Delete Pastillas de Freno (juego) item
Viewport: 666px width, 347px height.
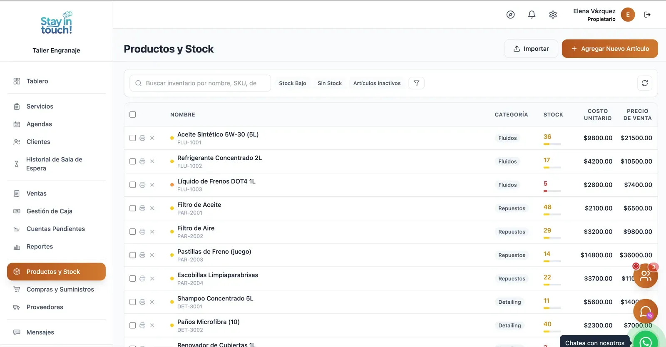pos(152,255)
